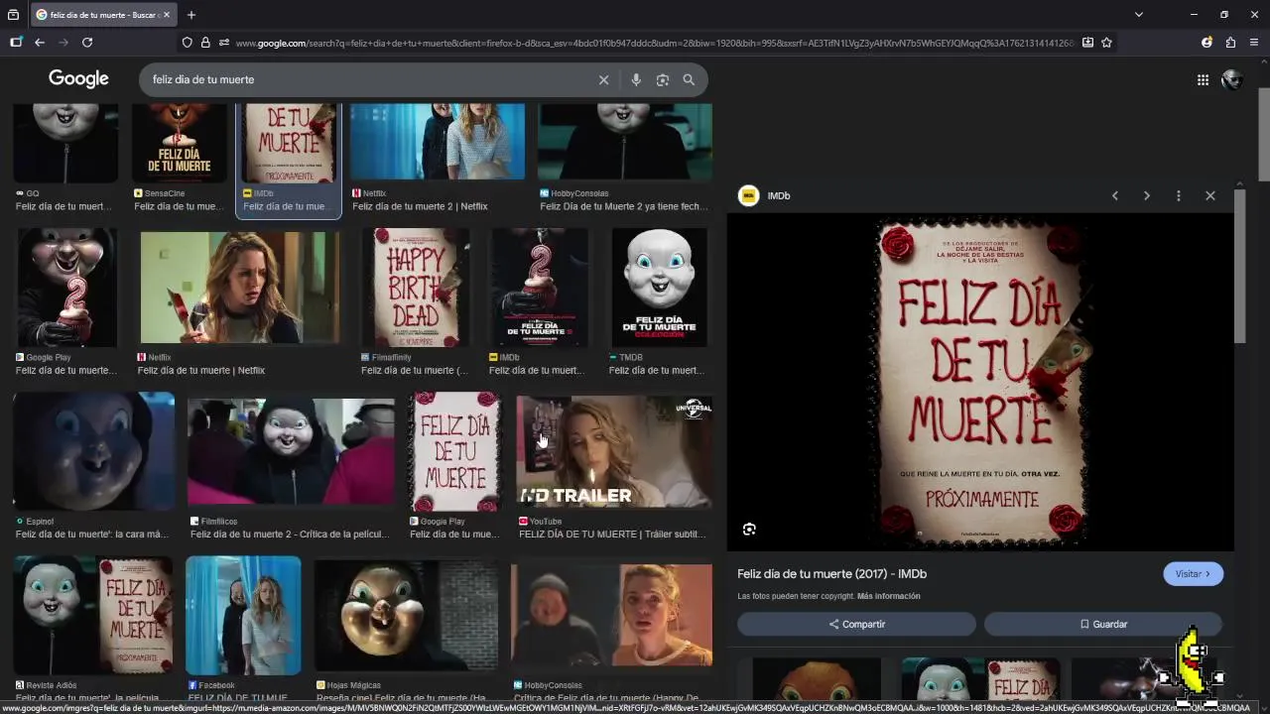This screenshot has height=714, width=1270.
Task: Go back to previous page
Action: 40,43
